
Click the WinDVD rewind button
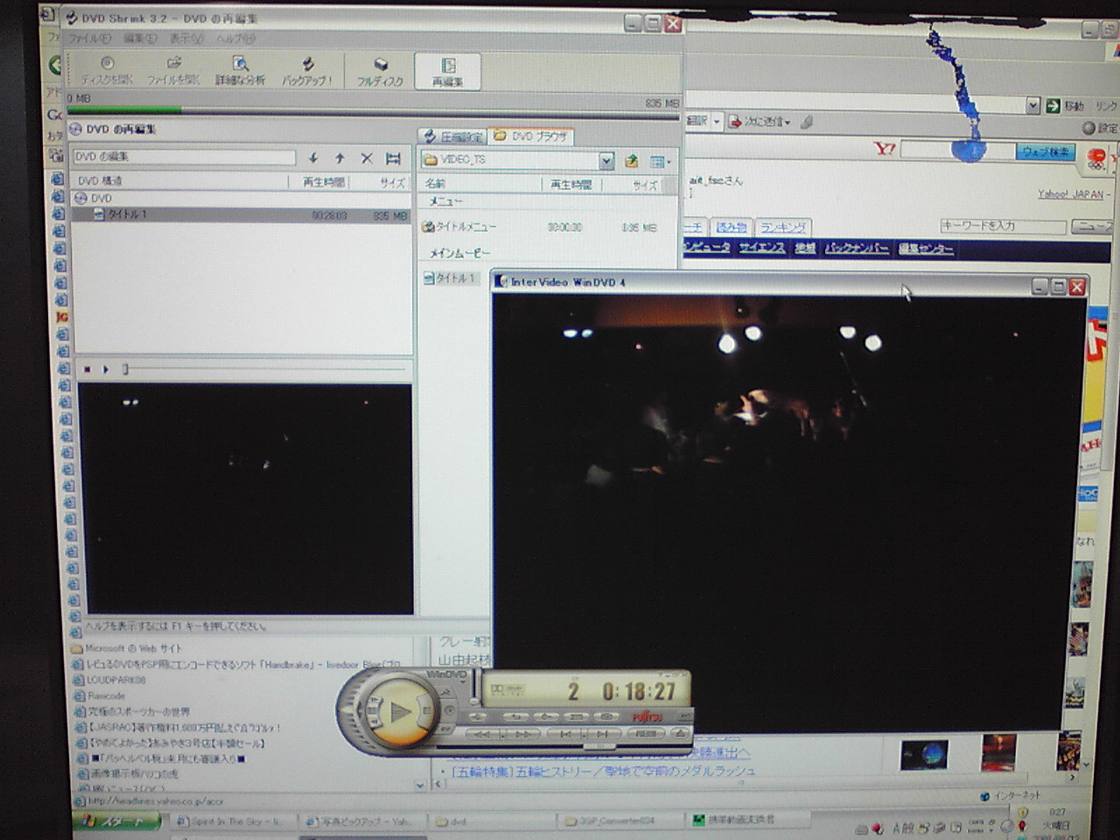(483, 734)
